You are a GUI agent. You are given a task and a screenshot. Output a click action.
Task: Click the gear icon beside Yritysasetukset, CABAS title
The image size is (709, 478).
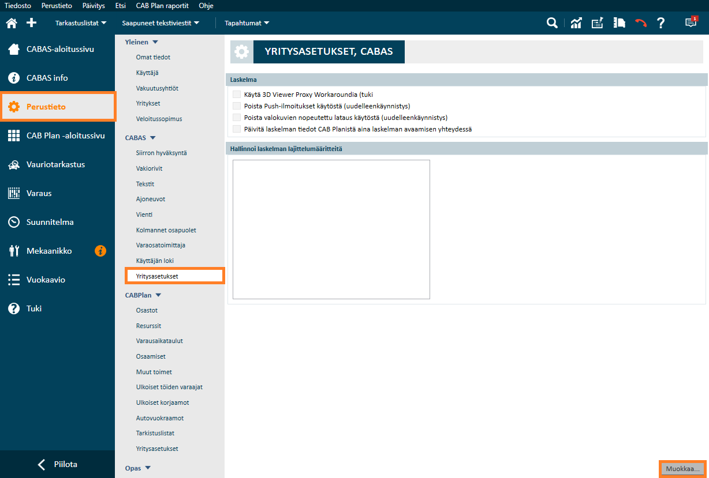pos(242,51)
